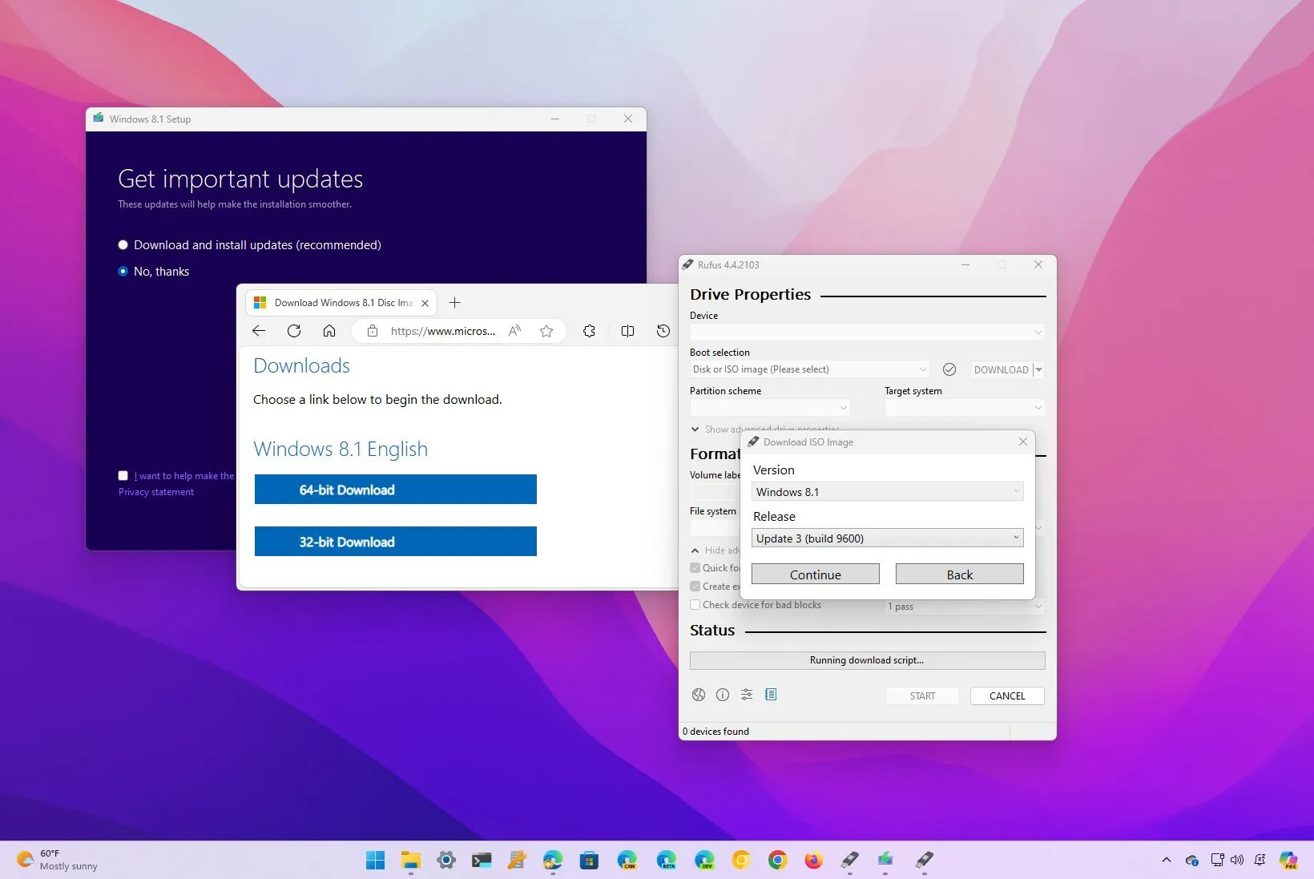Open the Release dropdown showing Update 3
This screenshot has width=1314, height=879.
(886, 538)
